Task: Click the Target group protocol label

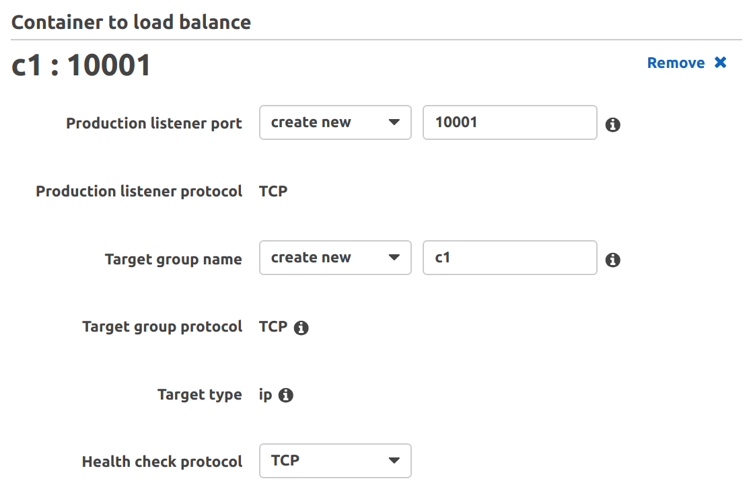Action: pos(162,327)
